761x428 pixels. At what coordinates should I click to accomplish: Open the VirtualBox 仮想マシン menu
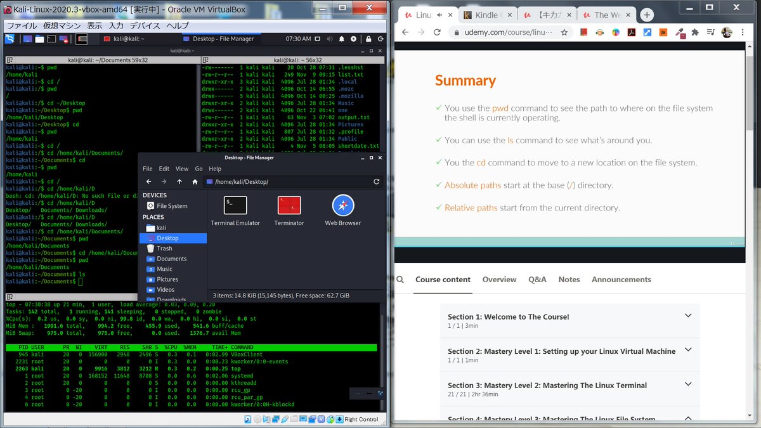pos(62,26)
